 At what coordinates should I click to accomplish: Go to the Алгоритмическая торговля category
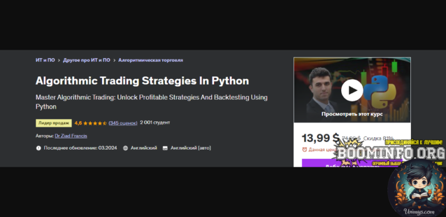pyautogui.click(x=151, y=60)
